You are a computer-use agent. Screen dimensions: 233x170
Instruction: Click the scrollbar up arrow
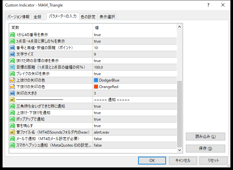tap(179, 27)
